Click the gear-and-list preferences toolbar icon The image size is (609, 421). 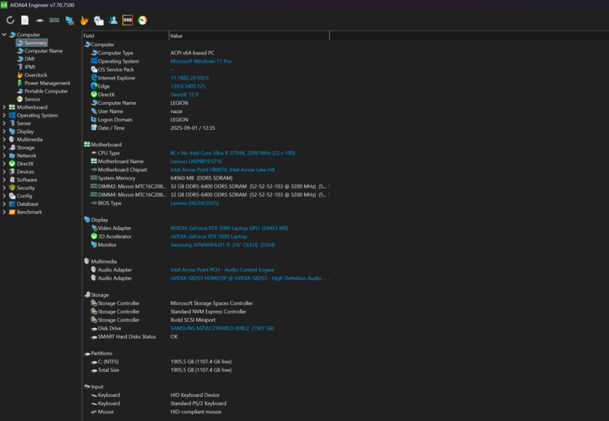point(98,20)
